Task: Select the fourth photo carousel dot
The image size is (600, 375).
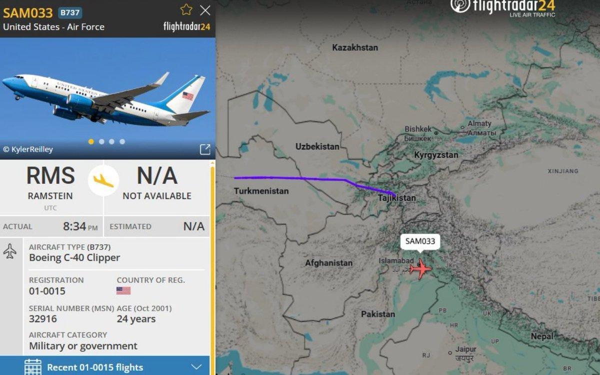Action: (122, 141)
